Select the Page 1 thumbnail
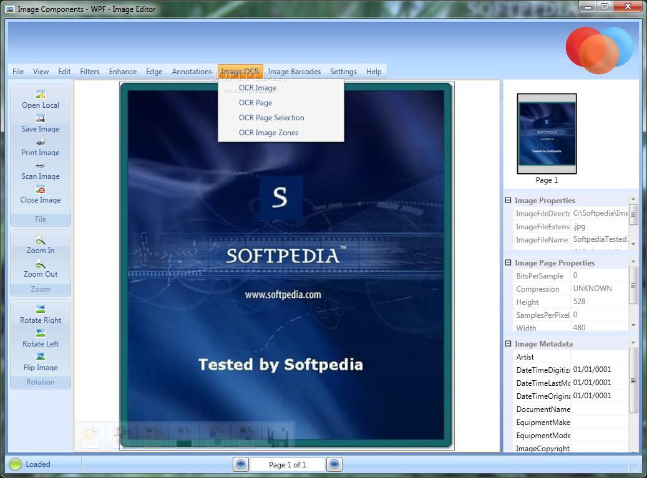 point(547,133)
